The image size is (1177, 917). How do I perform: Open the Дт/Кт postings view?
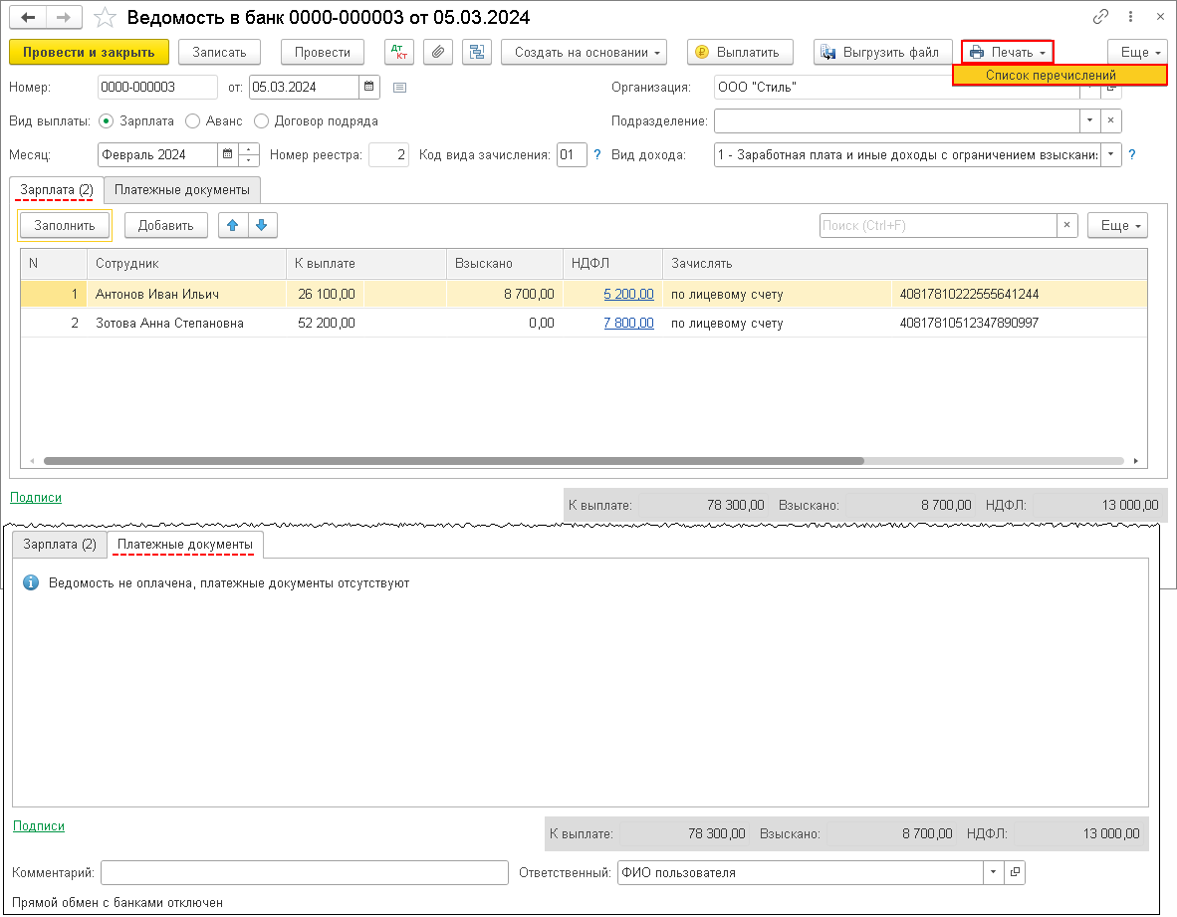(399, 52)
